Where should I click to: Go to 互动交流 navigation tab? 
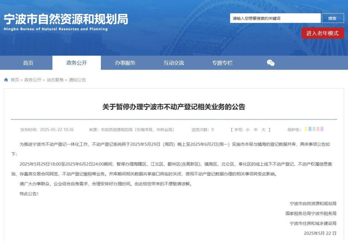(174, 63)
